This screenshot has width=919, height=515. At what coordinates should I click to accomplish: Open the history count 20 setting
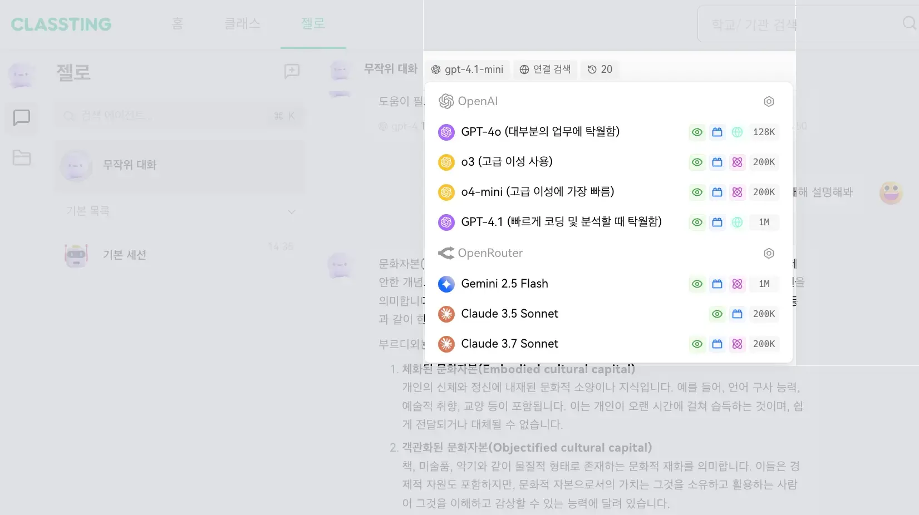tap(600, 70)
